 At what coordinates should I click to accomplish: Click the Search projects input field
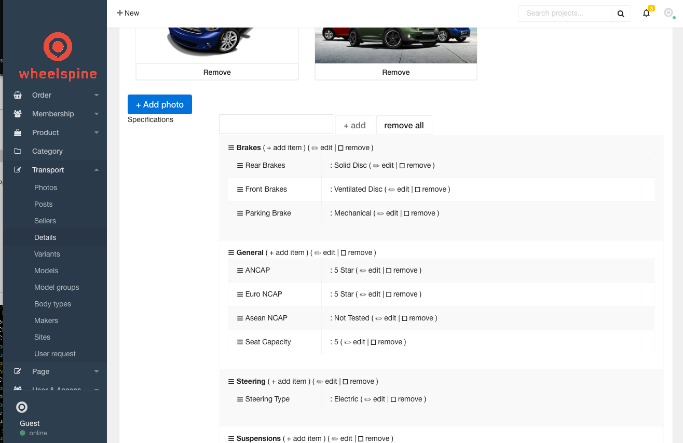(x=564, y=14)
